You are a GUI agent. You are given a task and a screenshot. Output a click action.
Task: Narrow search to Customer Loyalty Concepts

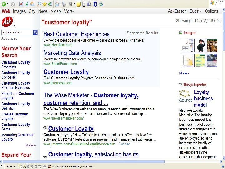(16, 75)
